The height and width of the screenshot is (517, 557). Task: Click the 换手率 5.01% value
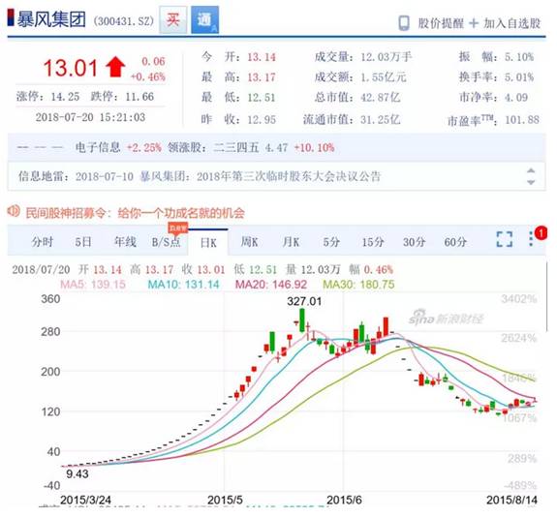coord(519,77)
